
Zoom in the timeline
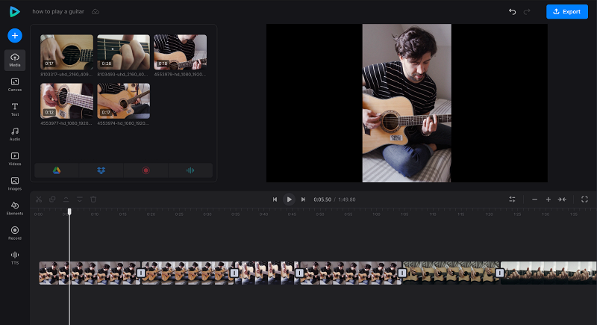pos(548,199)
